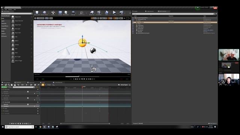Click the Sequencer render movie clapper icon
This screenshot has height=135, width=240.
[x=15, y=85]
